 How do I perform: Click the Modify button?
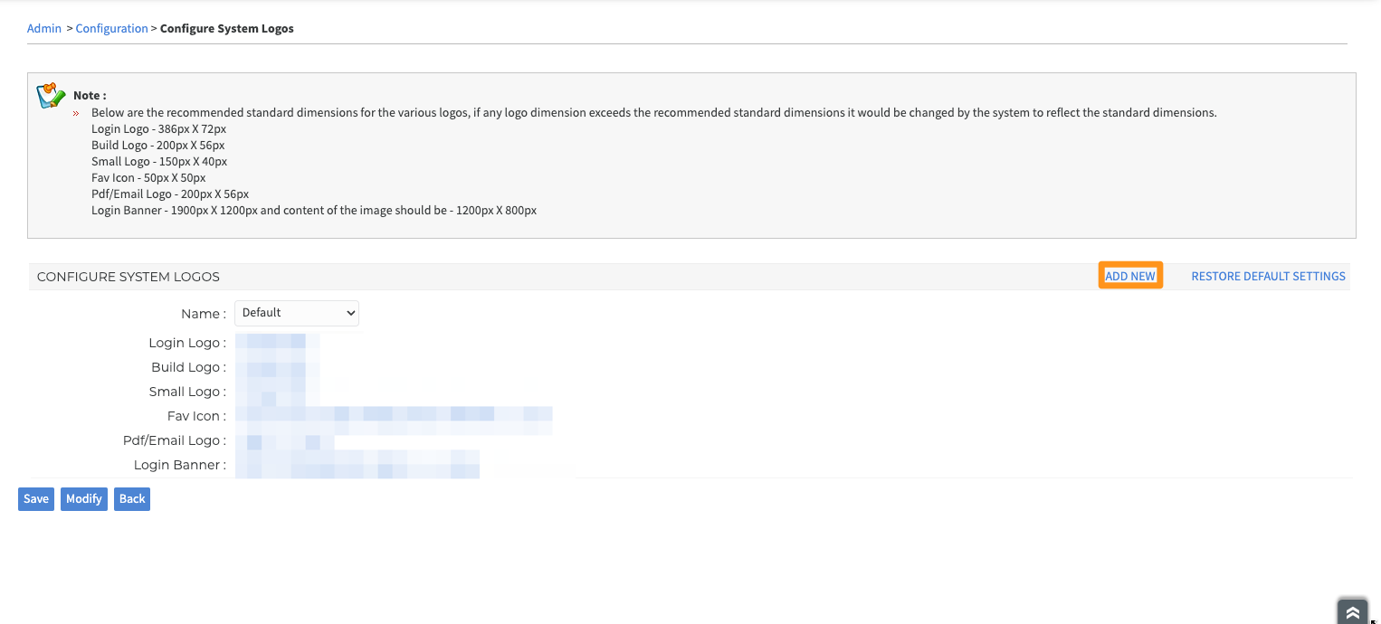[84, 499]
